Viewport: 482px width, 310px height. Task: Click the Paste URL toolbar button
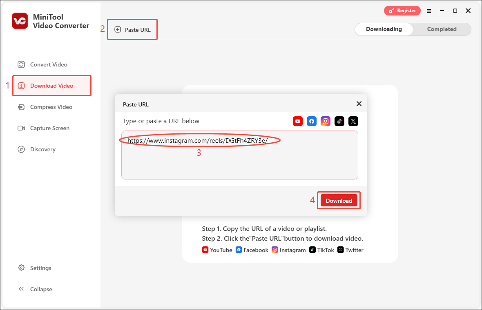[132, 29]
